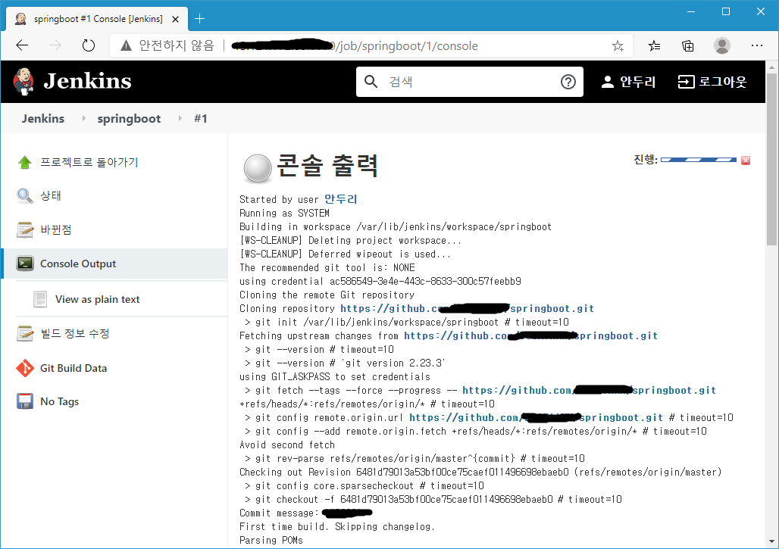This screenshot has height=549, width=779.
Task: Go to Jenkins breadcrumb root
Action: point(42,119)
